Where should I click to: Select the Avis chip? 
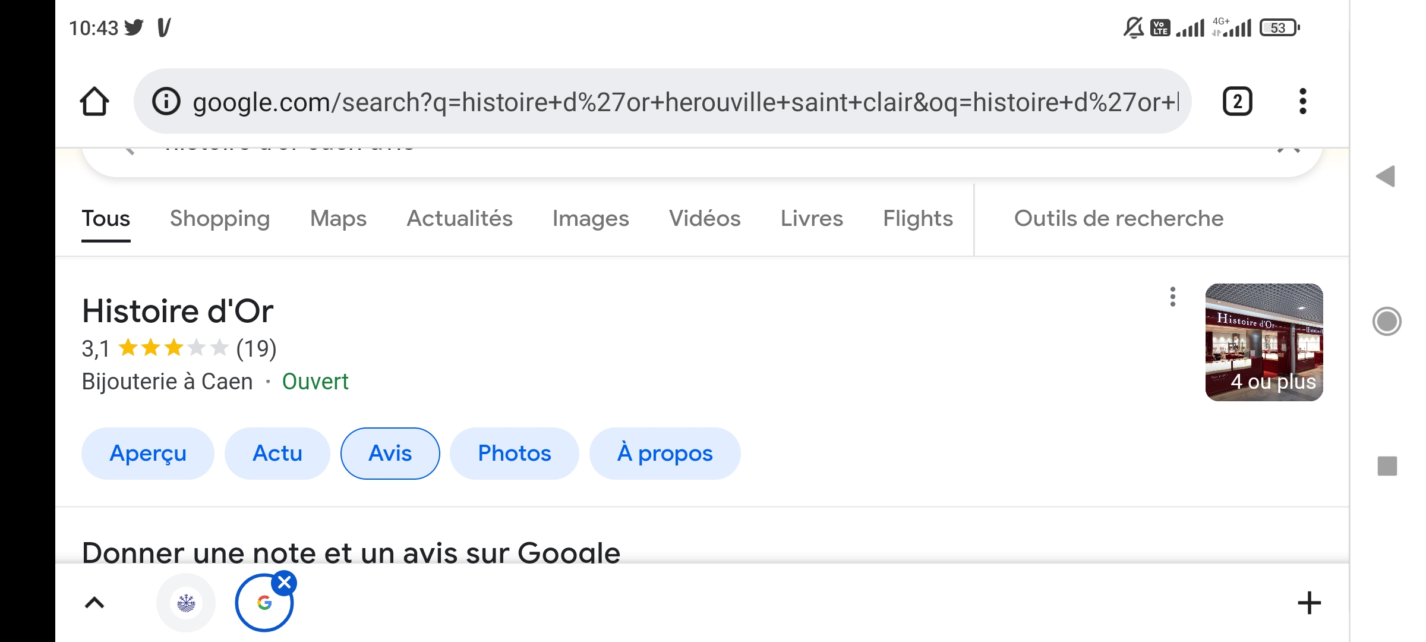coord(390,454)
